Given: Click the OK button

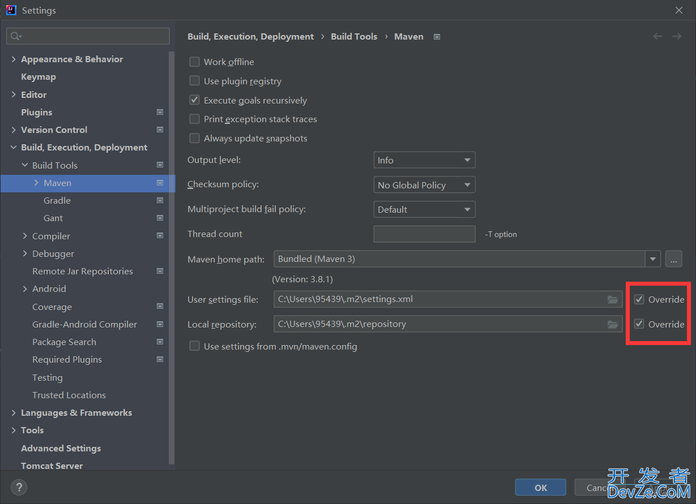Looking at the screenshot, I should pos(540,488).
